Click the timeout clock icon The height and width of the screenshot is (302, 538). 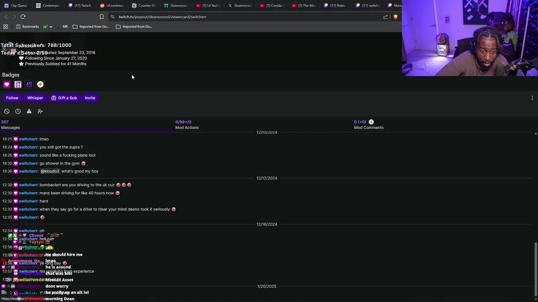click(x=18, y=111)
